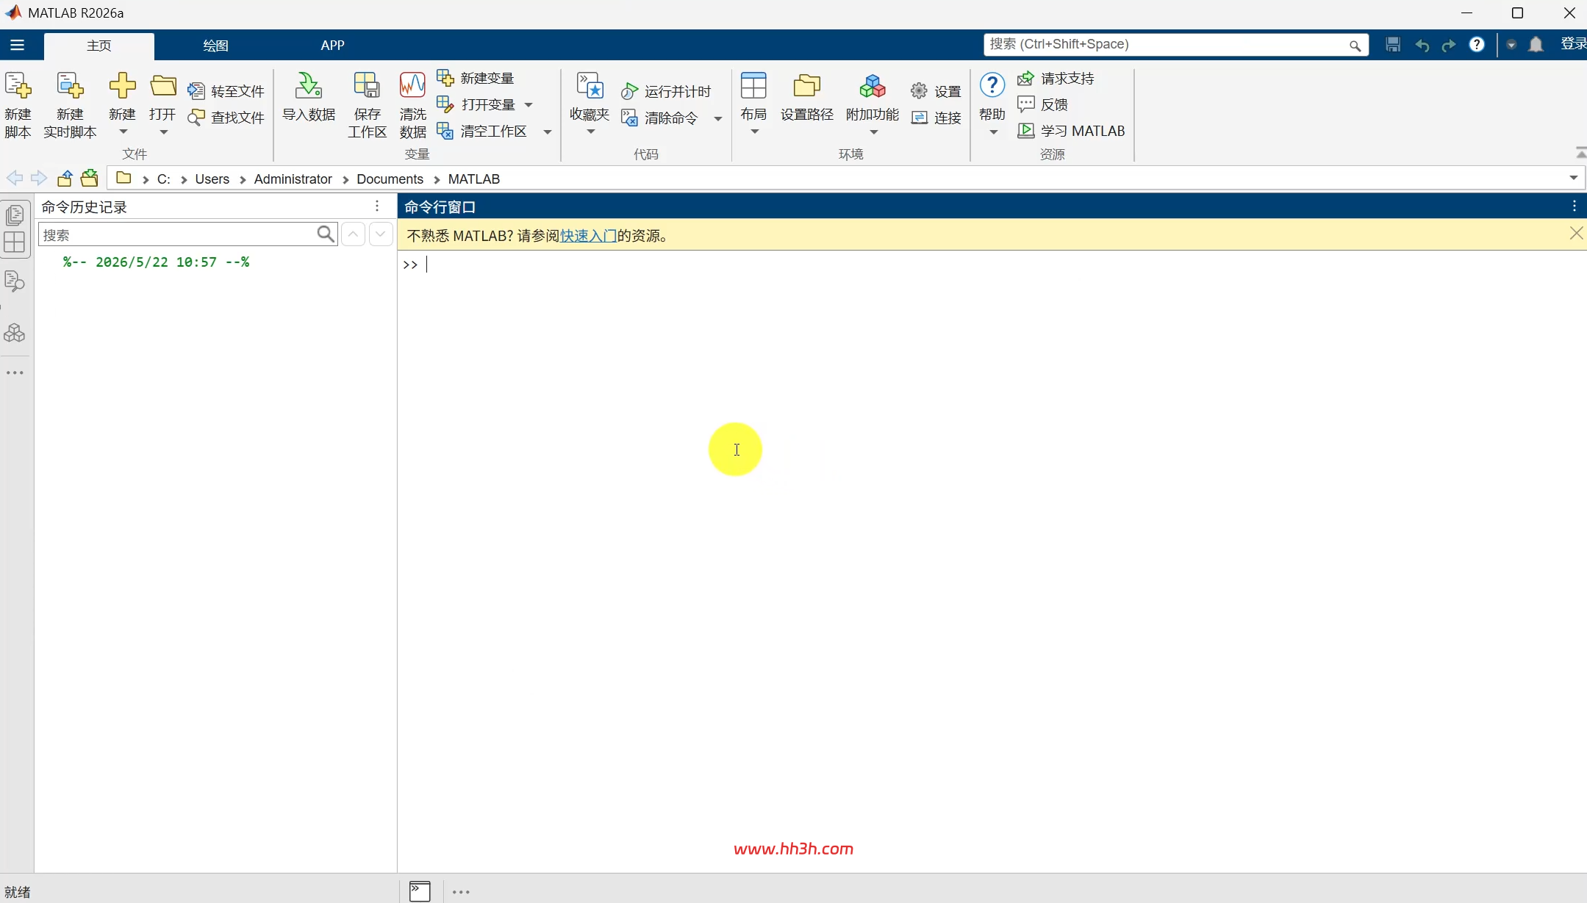
Task: Click the New Live Script (新建实时脚本) icon
Action: click(70, 86)
